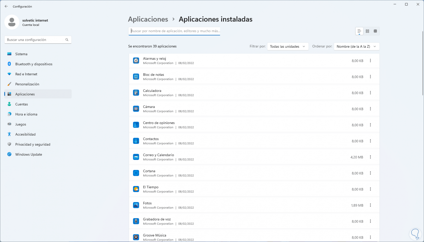Open Accesibilidad settings
This screenshot has height=242, width=424.
38,134
